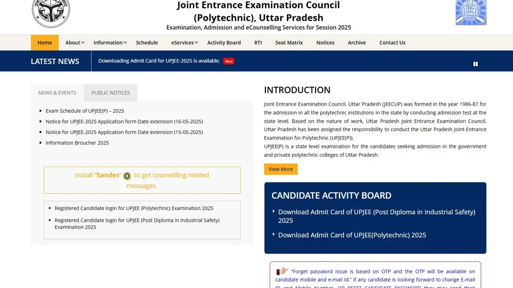Open the About dropdown menu
The height and width of the screenshot is (288, 513).
(75, 42)
